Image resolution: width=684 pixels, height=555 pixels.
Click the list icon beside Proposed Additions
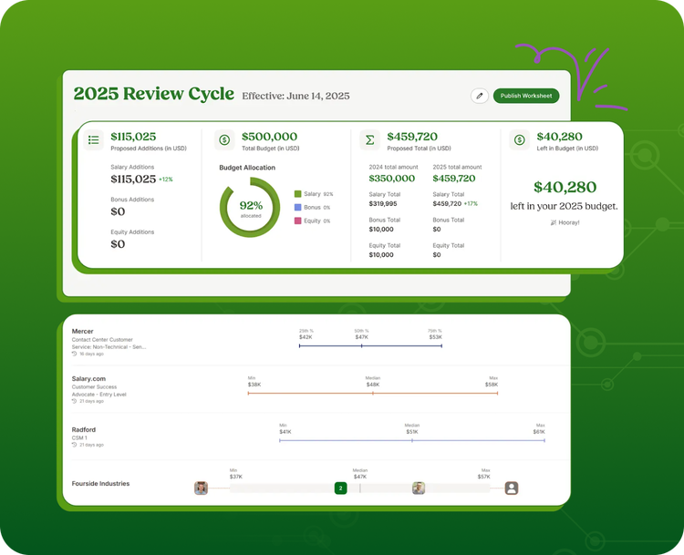tap(93, 140)
